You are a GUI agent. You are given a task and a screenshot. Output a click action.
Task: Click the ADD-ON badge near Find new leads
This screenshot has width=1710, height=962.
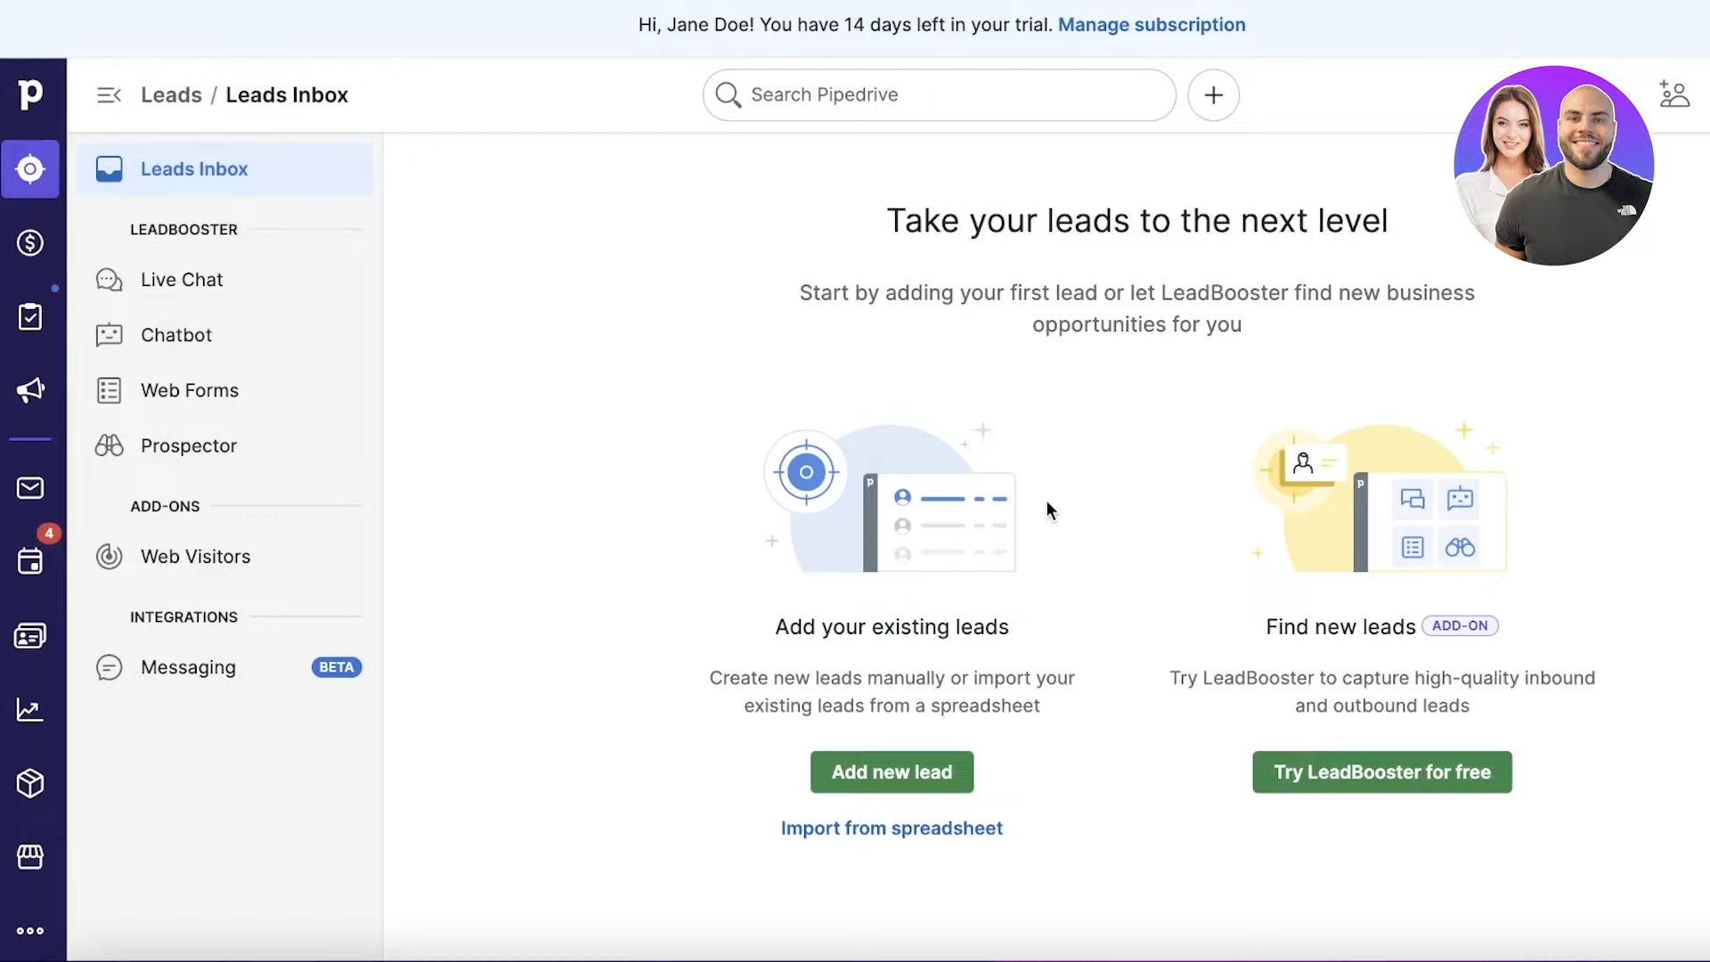[x=1460, y=626]
